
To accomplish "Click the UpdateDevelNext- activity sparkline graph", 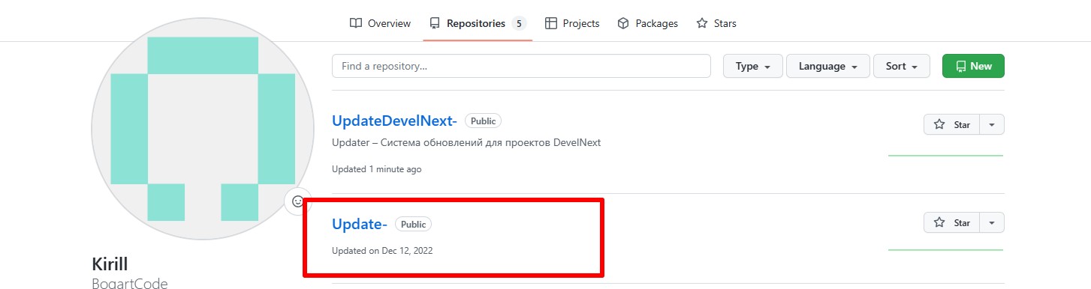I will click(945, 155).
